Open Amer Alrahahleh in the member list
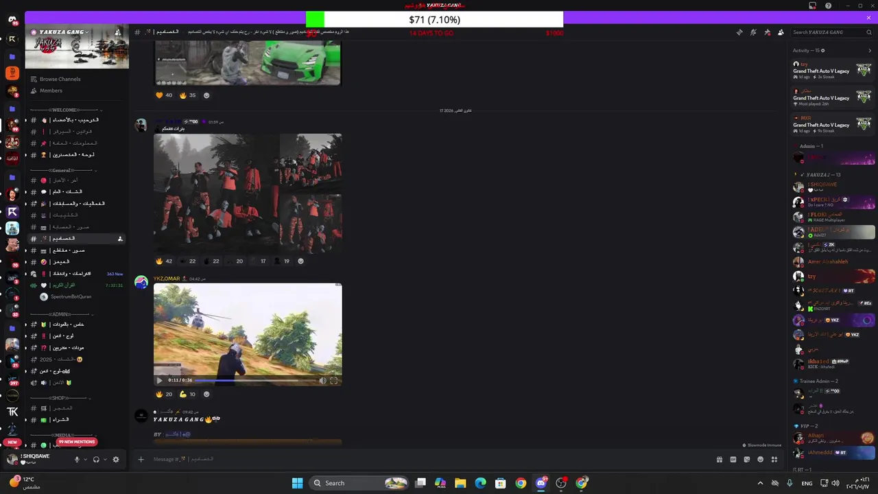 (x=835, y=261)
